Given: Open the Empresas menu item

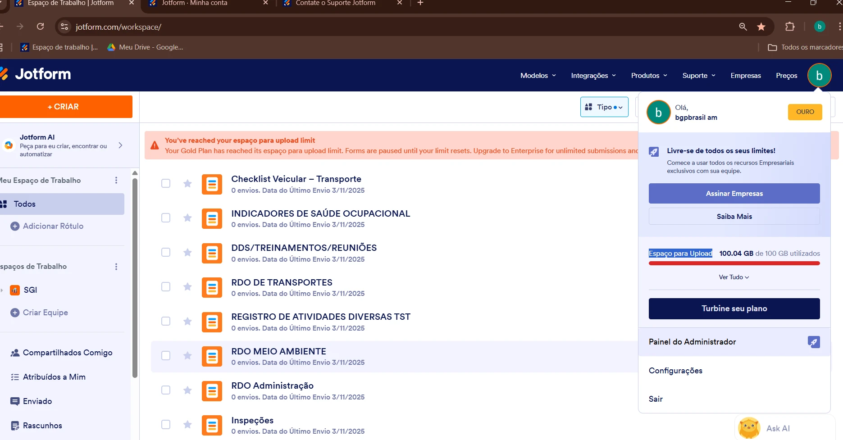Looking at the screenshot, I should pos(745,75).
